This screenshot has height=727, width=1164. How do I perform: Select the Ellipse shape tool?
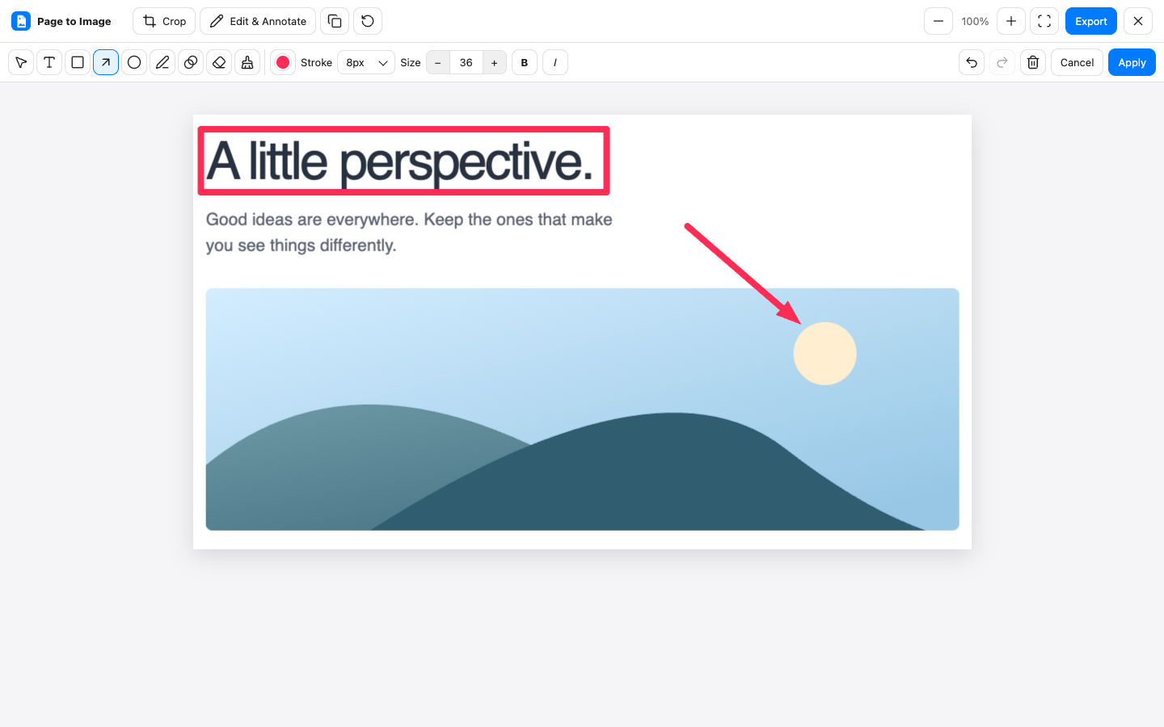coord(134,62)
